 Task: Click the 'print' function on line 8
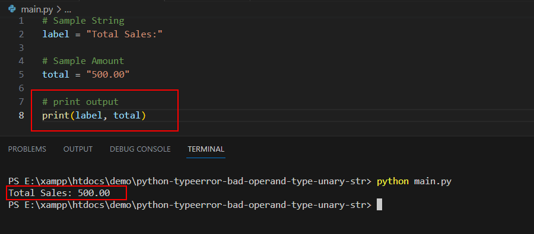click(56, 116)
